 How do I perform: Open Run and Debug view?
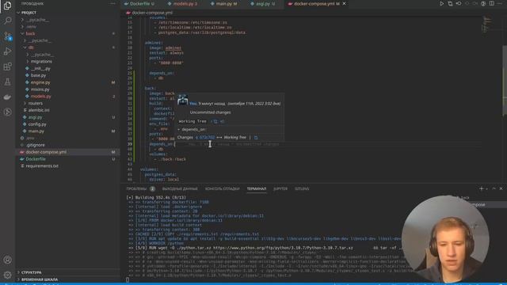[7, 51]
